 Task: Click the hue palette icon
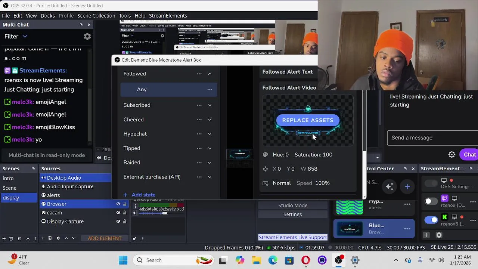pos(266,155)
